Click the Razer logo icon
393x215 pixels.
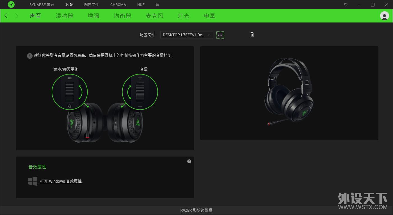click(11, 4)
